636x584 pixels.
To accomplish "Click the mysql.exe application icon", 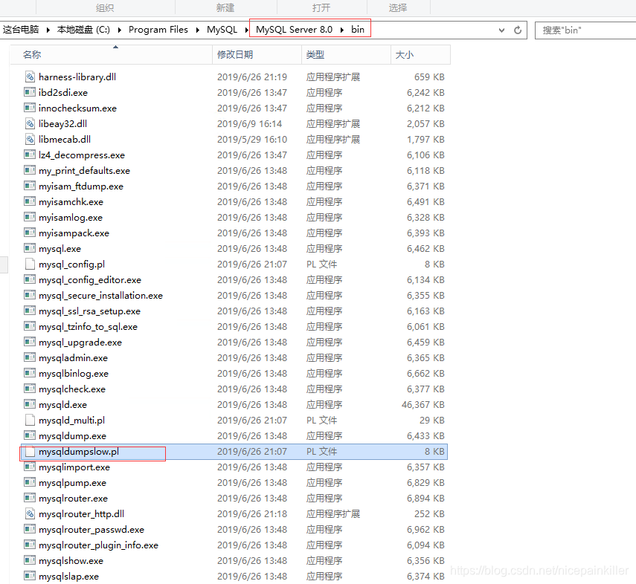I will pyautogui.click(x=30, y=248).
